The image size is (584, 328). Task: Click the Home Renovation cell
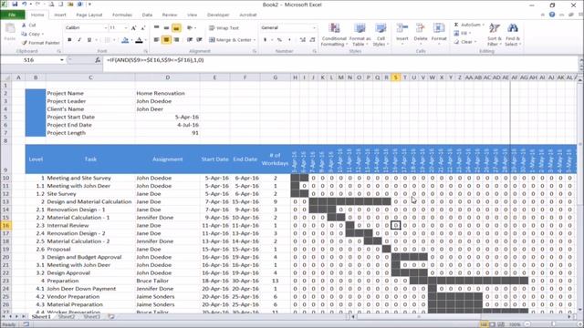161,93
